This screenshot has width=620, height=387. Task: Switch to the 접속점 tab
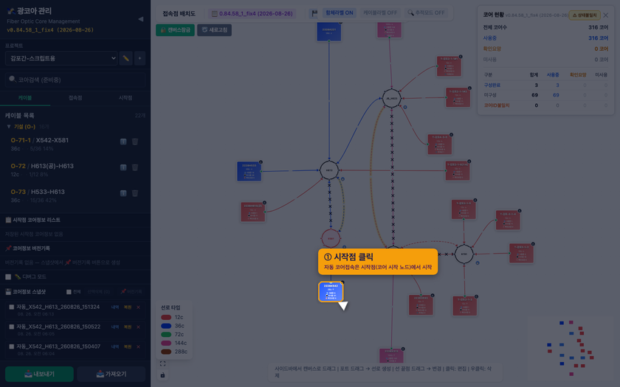75,98
